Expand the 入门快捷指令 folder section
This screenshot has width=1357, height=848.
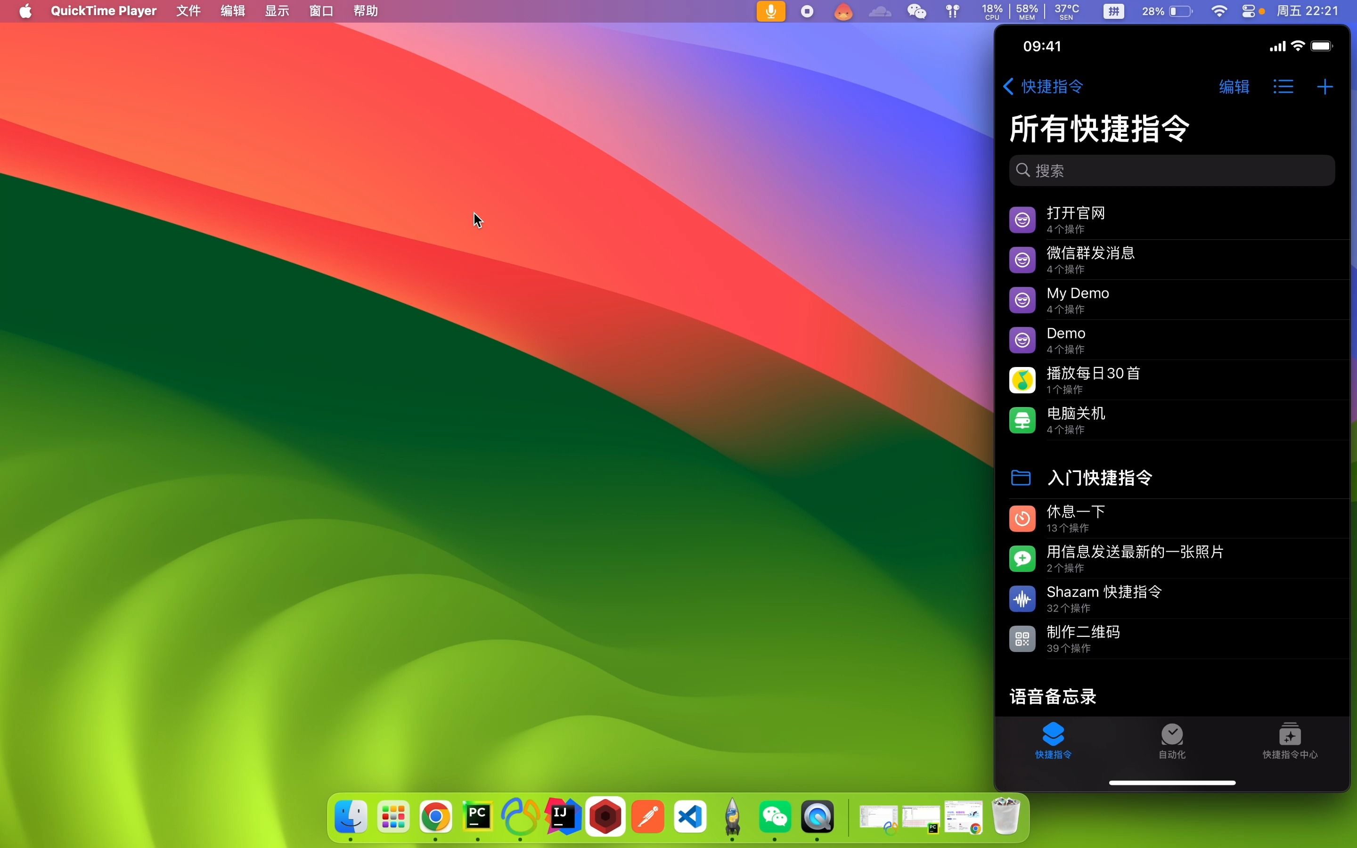pos(1099,478)
